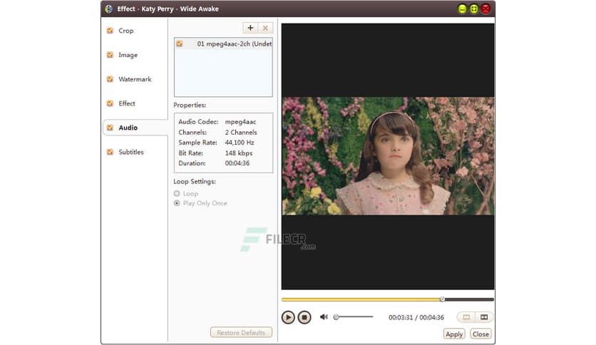The image size is (596, 345).
Task: Close the window with red X
Action: tap(485, 9)
